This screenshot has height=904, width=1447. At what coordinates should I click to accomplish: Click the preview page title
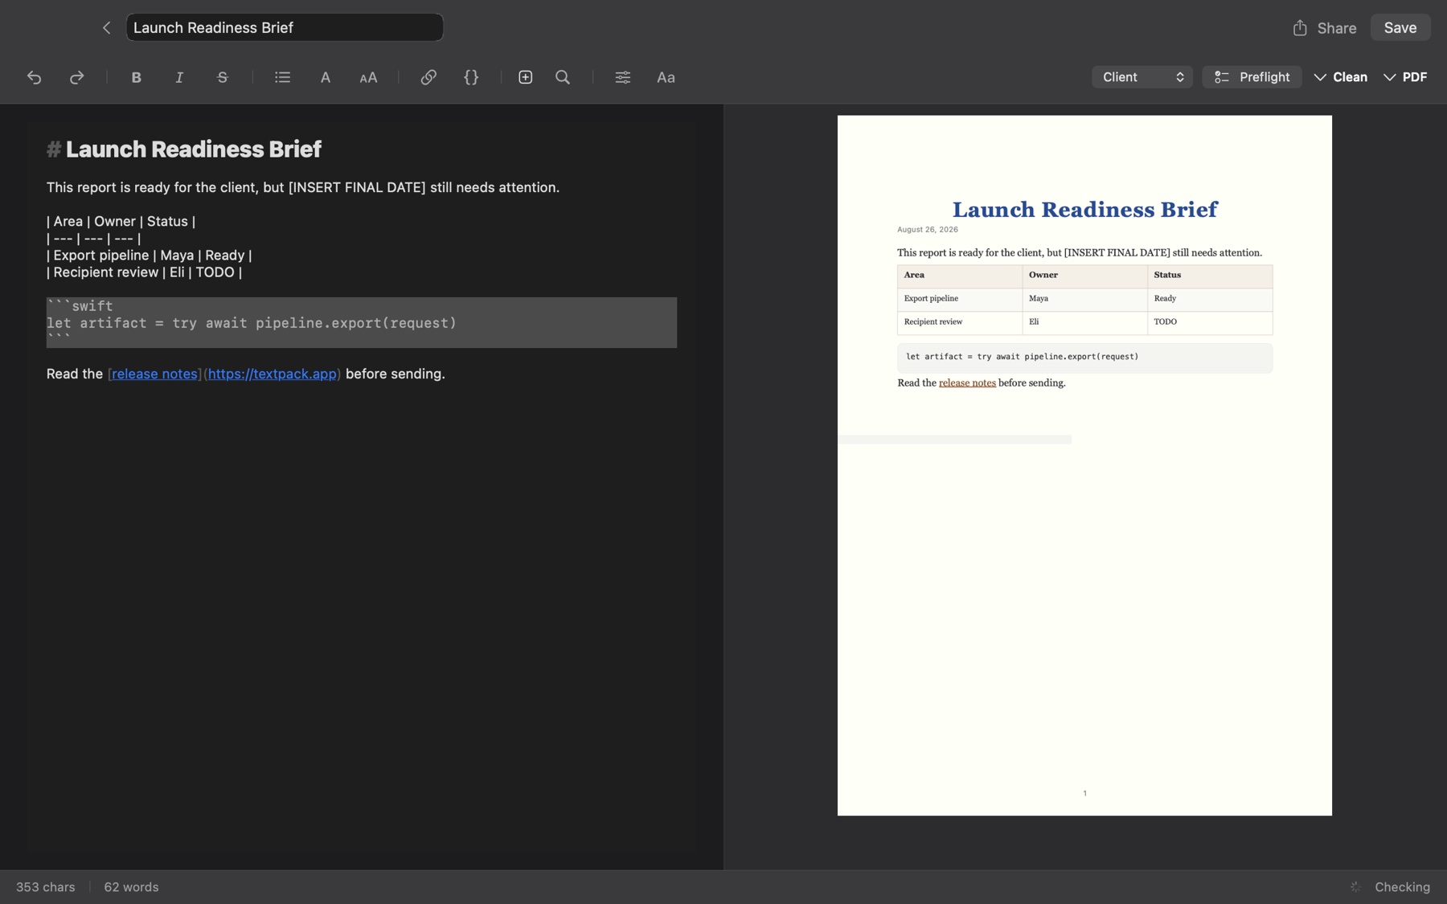[x=1085, y=210]
